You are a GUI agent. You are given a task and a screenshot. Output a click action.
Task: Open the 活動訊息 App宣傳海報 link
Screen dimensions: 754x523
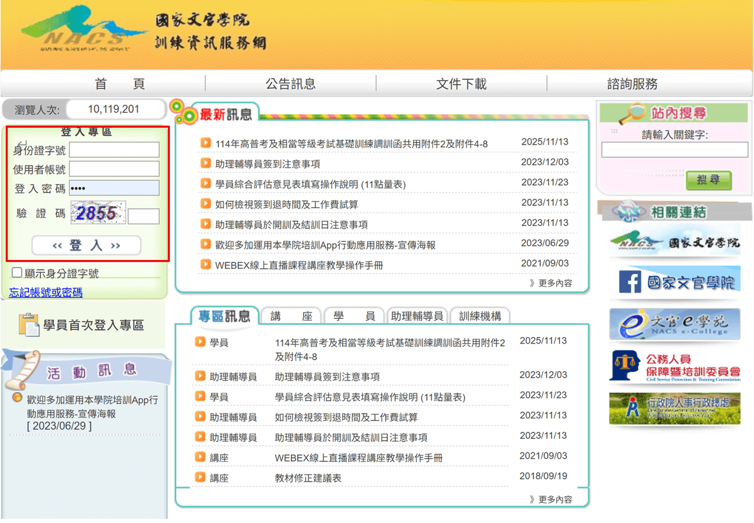pos(92,407)
